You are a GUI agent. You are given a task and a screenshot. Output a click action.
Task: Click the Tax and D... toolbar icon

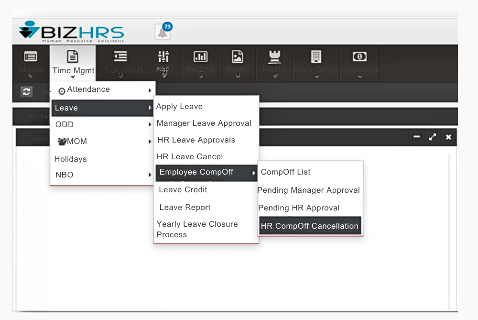tap(120, 57)
